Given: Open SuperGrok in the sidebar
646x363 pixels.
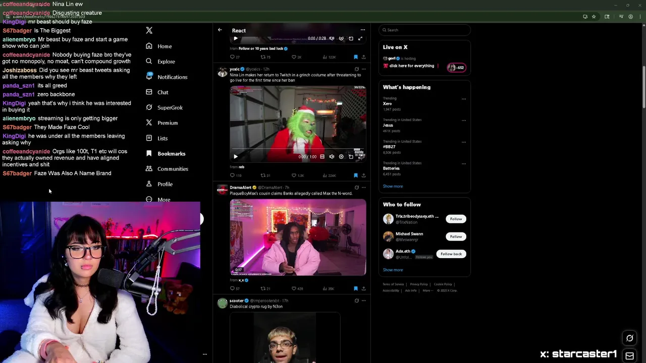Looking at the screenshot, I should pos(164,107).
